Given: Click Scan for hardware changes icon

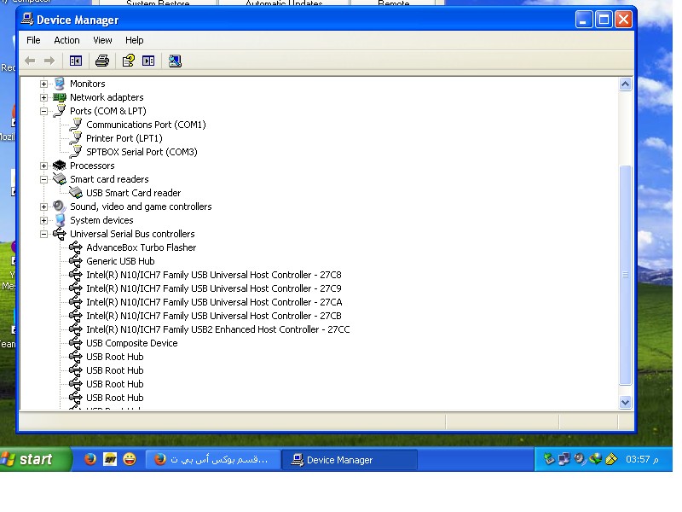Looking at the screenshot, I should pyautogui.click(x=175, y=61).
